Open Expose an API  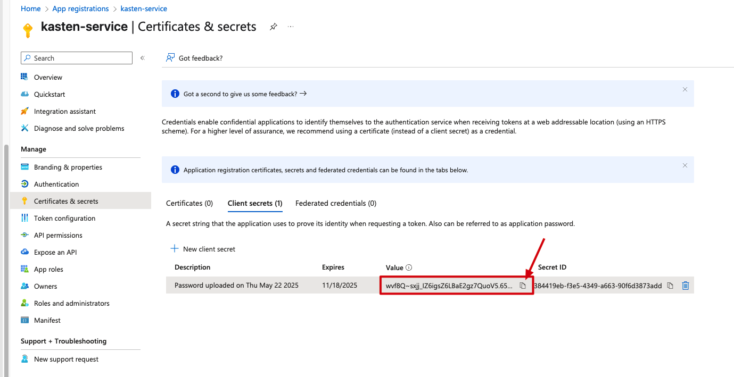[x=55, y=252]
